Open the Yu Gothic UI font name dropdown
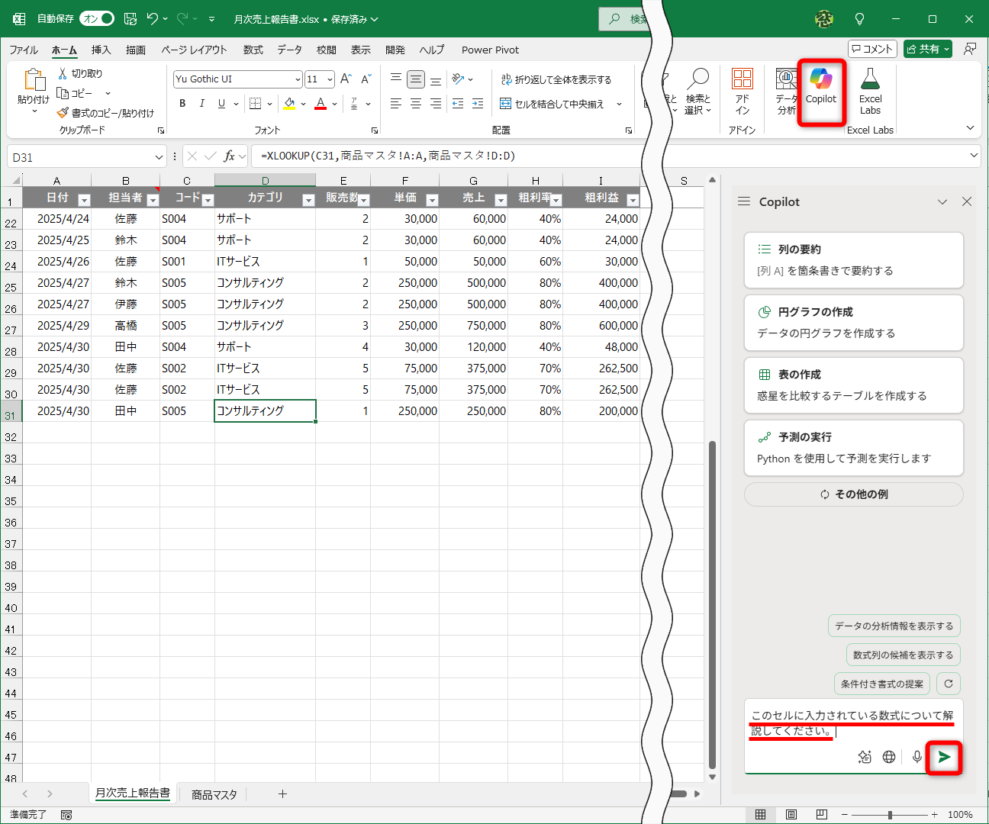Image resolution: width=989 pixels, height=824 pixels. [x=298, y=79]
